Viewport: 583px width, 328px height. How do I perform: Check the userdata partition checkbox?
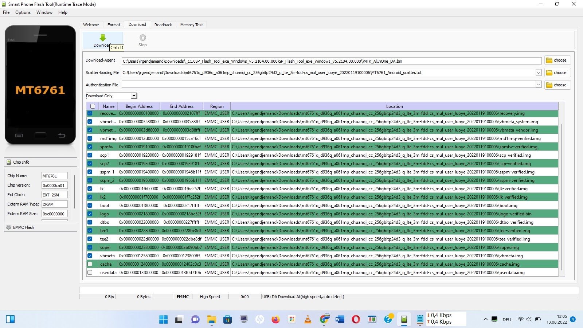click(x=90, y=273)
